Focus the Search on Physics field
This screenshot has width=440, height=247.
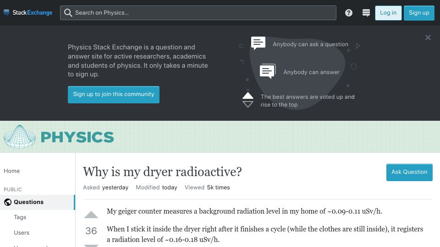[x=198, y=13]
